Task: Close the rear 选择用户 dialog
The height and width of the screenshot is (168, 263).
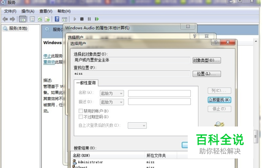Action: point(207,36)
